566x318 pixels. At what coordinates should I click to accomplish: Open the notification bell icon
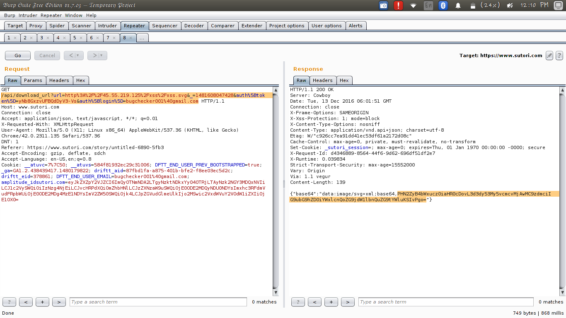(458, 5)
